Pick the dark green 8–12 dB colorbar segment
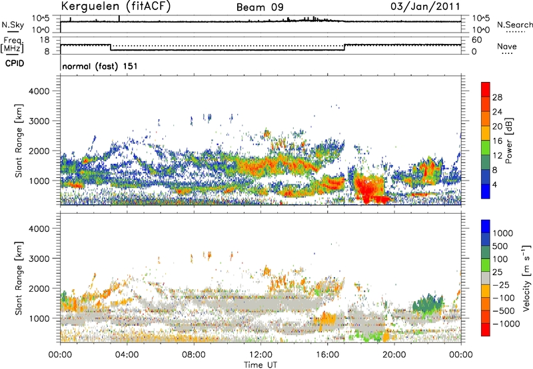 point(486,163)
